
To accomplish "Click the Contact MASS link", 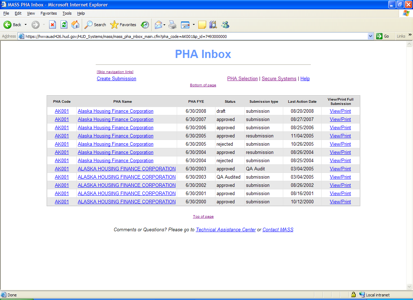I will (x=278, y=229).
